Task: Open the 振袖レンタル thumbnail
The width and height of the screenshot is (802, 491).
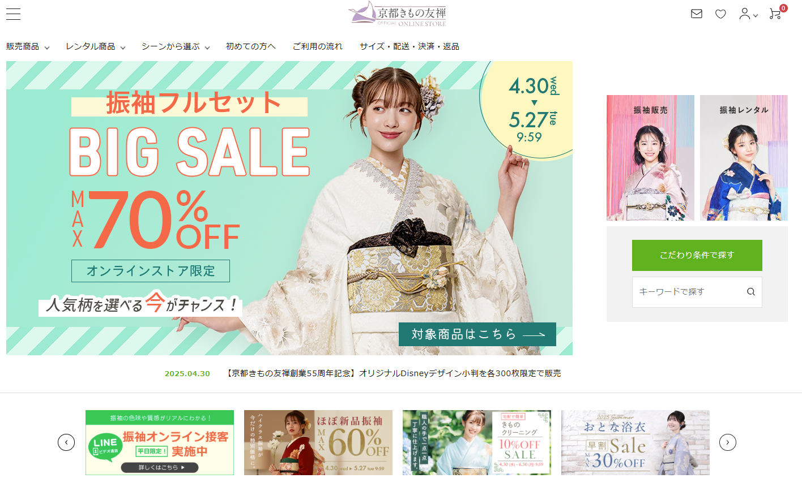Action: pyautogui.click(x=744, y=158)
